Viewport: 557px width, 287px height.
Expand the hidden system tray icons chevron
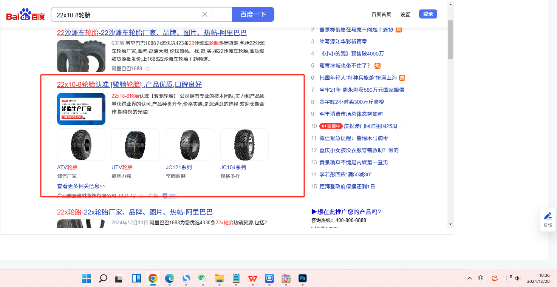pyautogui.click(x=469, y=278)
